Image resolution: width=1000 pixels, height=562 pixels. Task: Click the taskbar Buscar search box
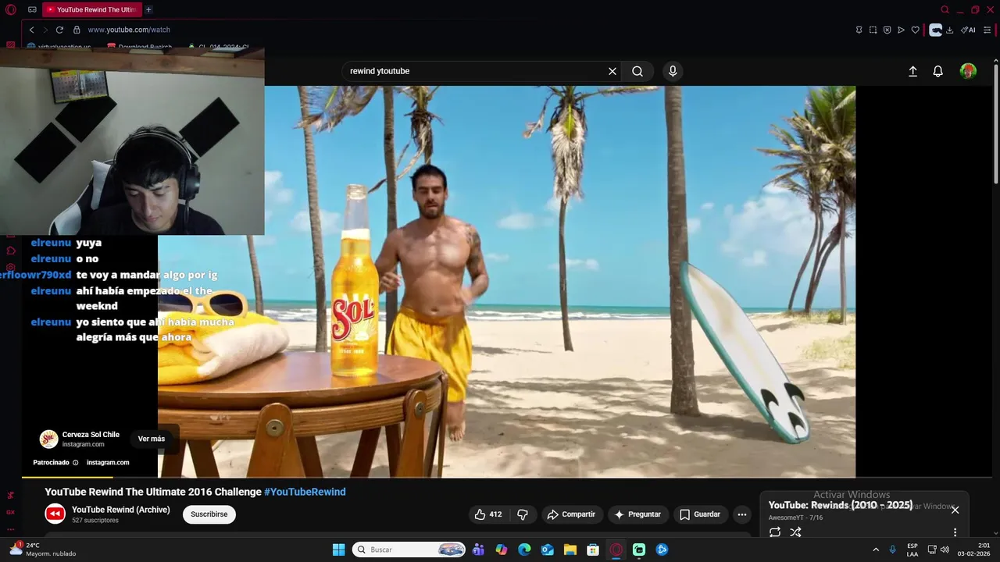pyautogui.click(x=409, y=550)
